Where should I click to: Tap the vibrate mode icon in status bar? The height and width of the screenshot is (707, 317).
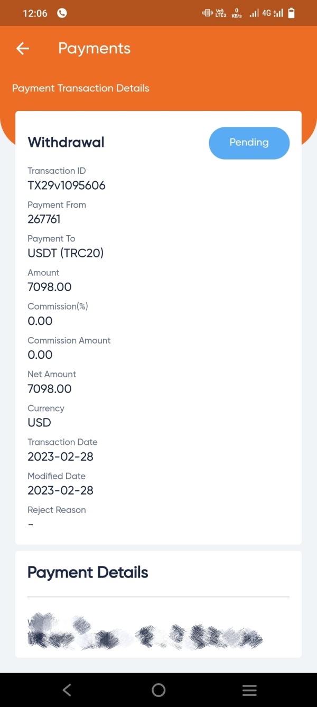click(x=207, y=13)
